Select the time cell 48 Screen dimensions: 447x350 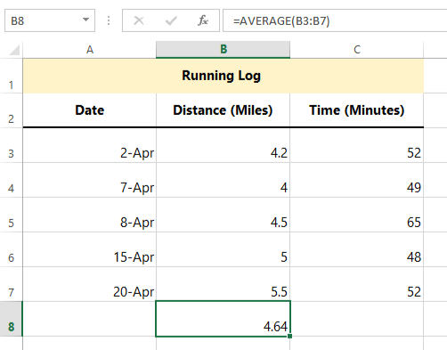point(357,249)
